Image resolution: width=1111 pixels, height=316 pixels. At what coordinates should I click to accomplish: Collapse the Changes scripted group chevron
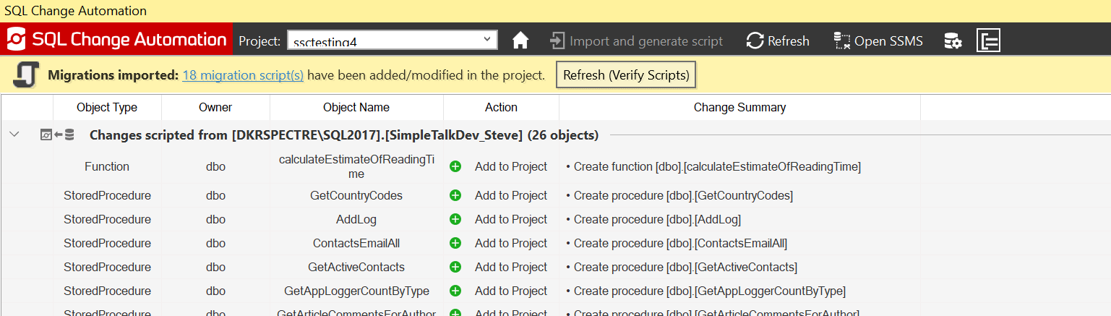pos(14,134)
